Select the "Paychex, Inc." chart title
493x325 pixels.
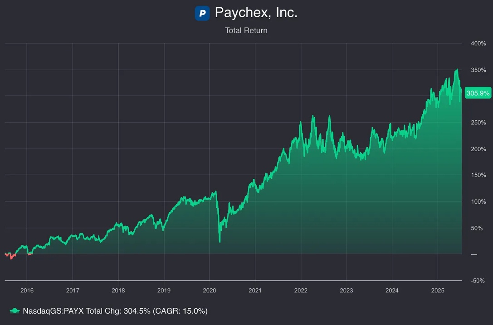(256, 13)
